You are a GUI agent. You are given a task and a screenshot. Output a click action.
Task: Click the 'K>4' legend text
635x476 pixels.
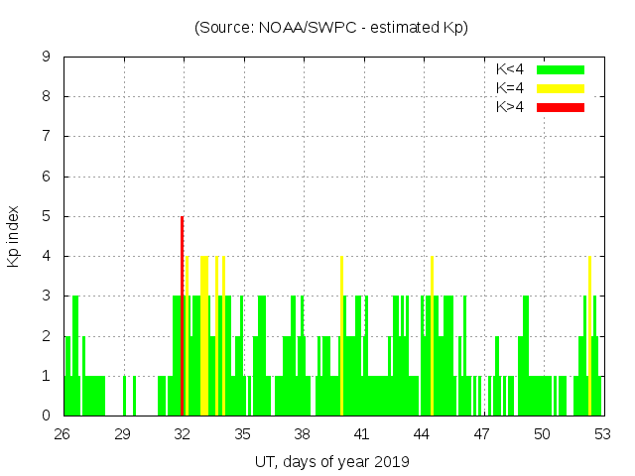point(510,106)
